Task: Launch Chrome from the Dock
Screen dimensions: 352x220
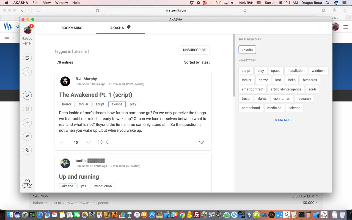Action: [182, 215]
